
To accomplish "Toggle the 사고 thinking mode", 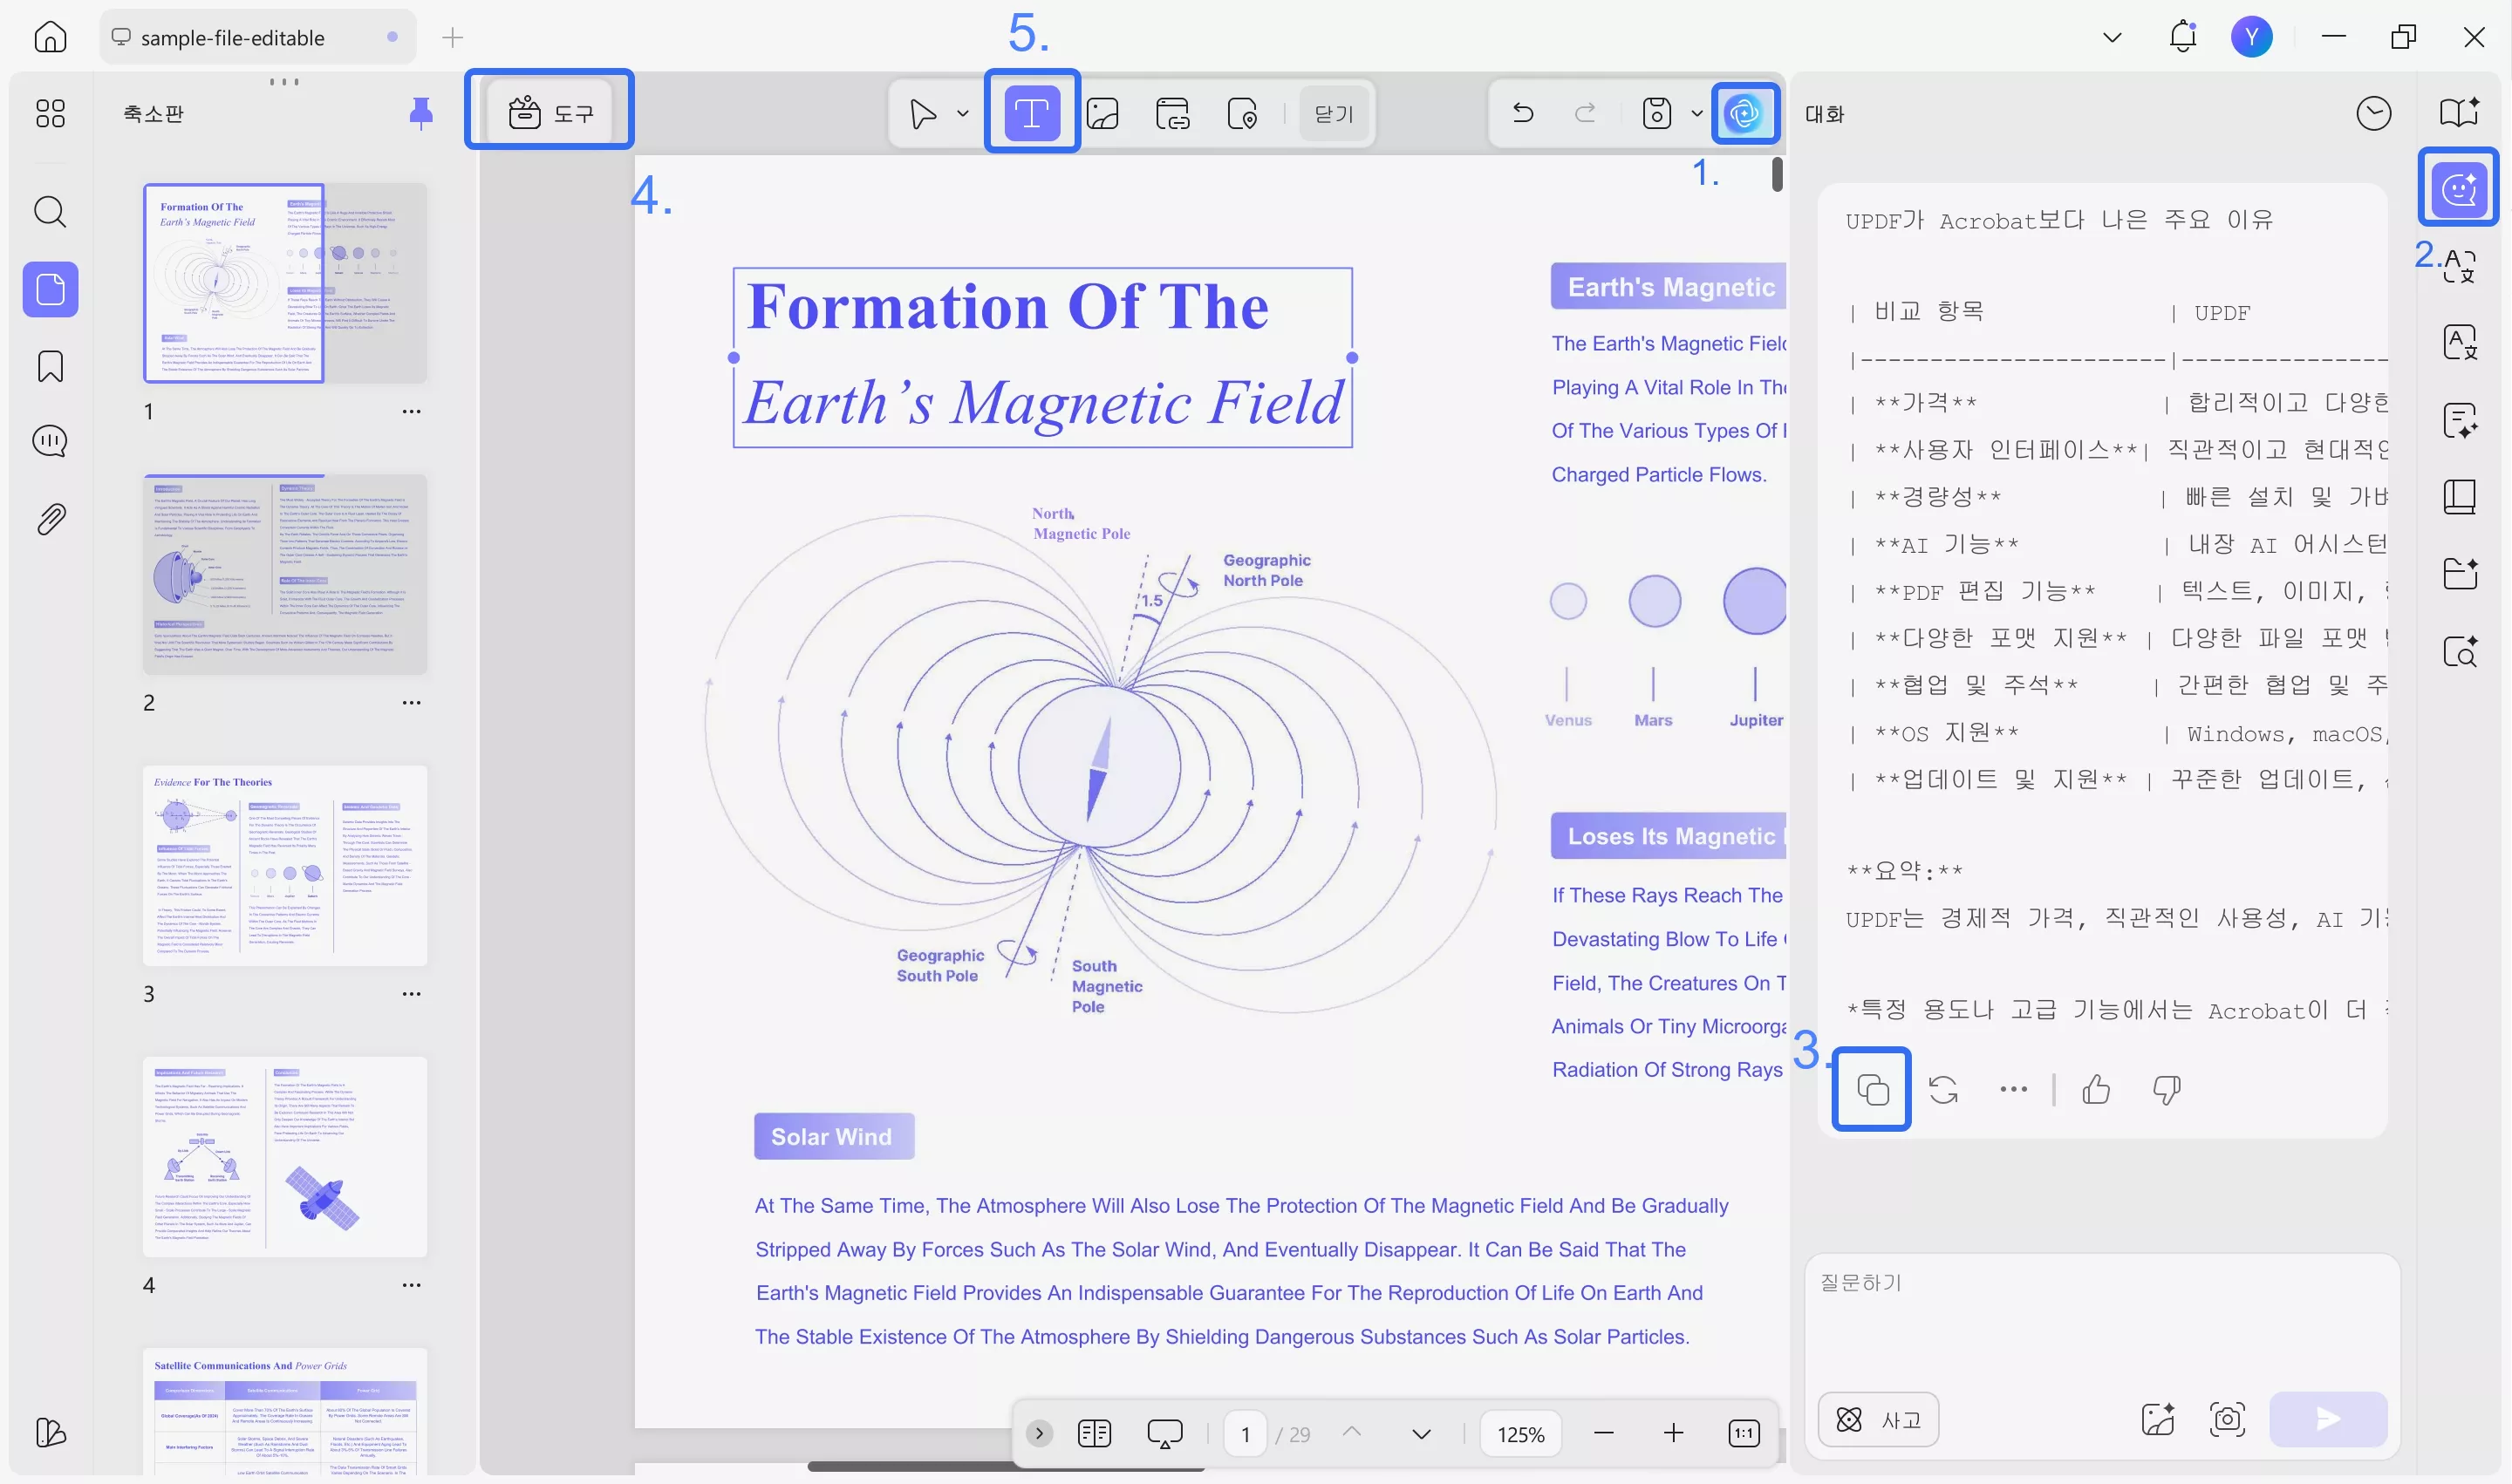I will [x=1878, y=1419].
